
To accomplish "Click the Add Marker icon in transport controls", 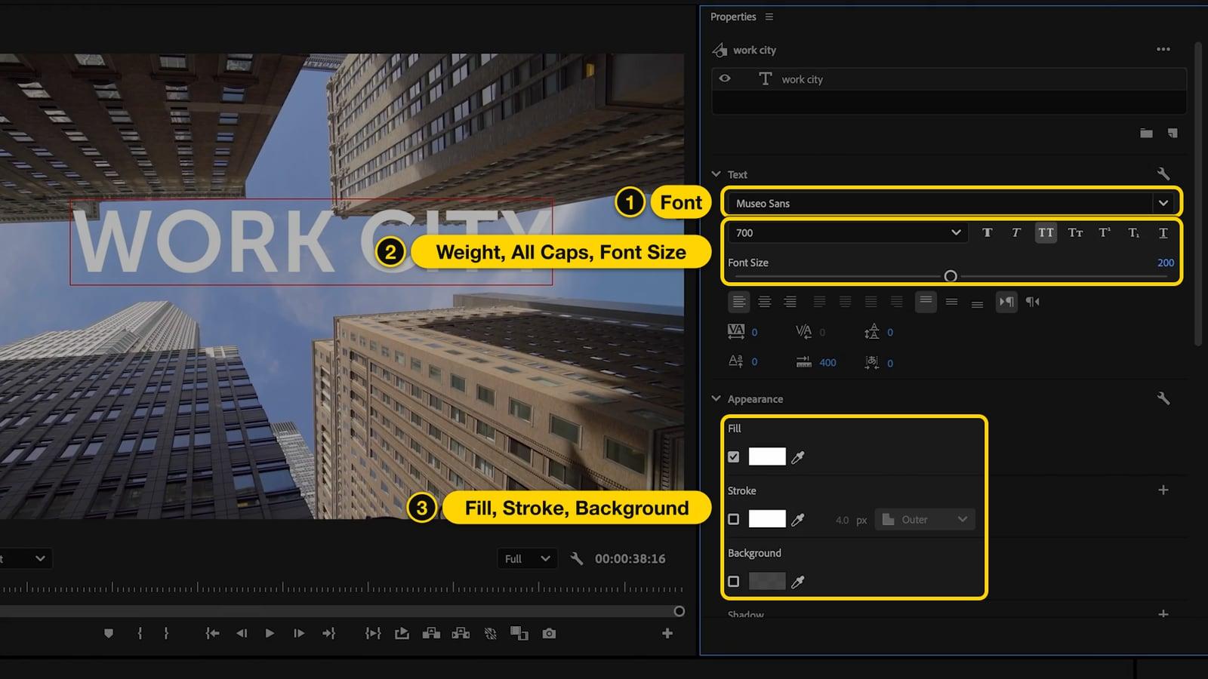I will (x=109, y=634).
